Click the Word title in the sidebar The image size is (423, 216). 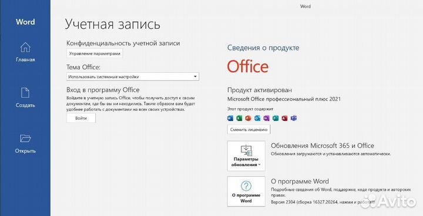pos(25,22)
